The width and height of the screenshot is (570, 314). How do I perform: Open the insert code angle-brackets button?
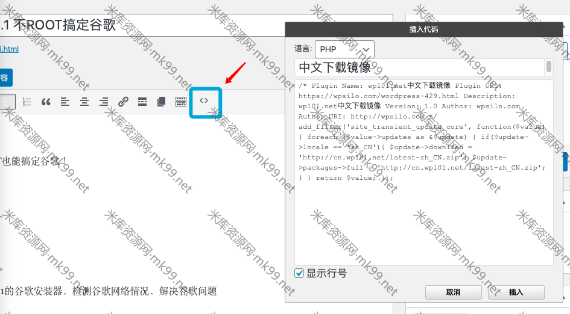pyautogui.click(x=204, y=100)
